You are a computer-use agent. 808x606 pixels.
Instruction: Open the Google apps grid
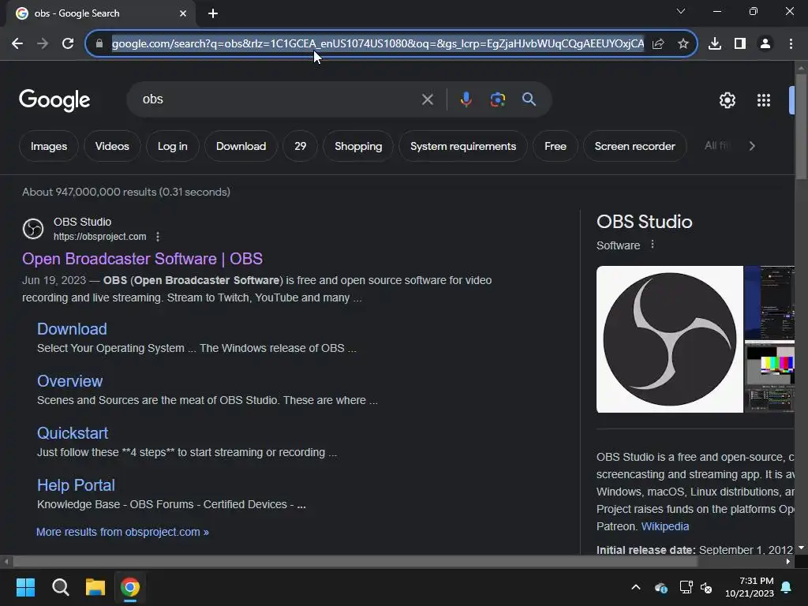pyautogui.click(x=764, y=100)
